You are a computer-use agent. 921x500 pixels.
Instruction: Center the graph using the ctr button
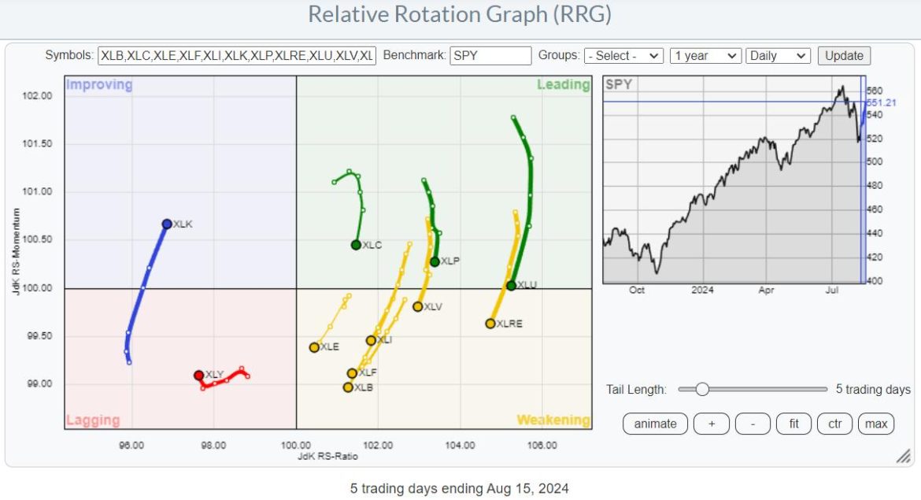click(x=834, y=424)
